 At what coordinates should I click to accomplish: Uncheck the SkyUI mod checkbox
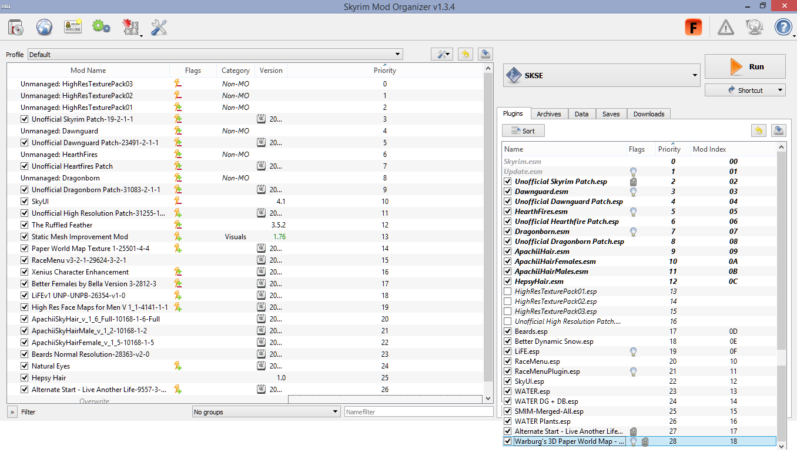pos(25,202)
